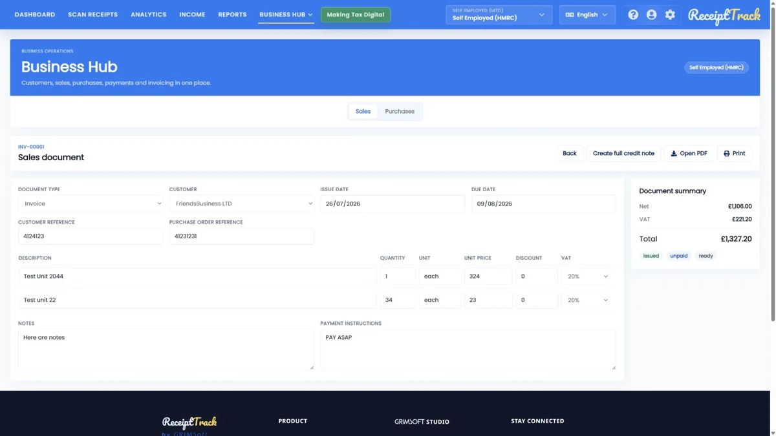The width and height of the screenshot is (776, 436).
Task: Open Reports in the navigation
Action: coord(232,14)
